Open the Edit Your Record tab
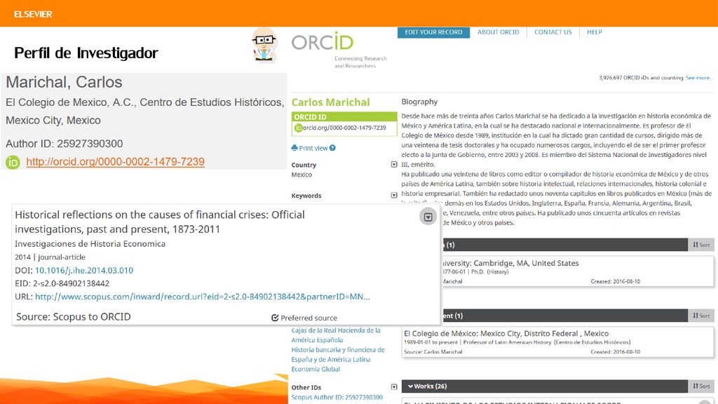 pyautogui.click(x=433, y=32)
